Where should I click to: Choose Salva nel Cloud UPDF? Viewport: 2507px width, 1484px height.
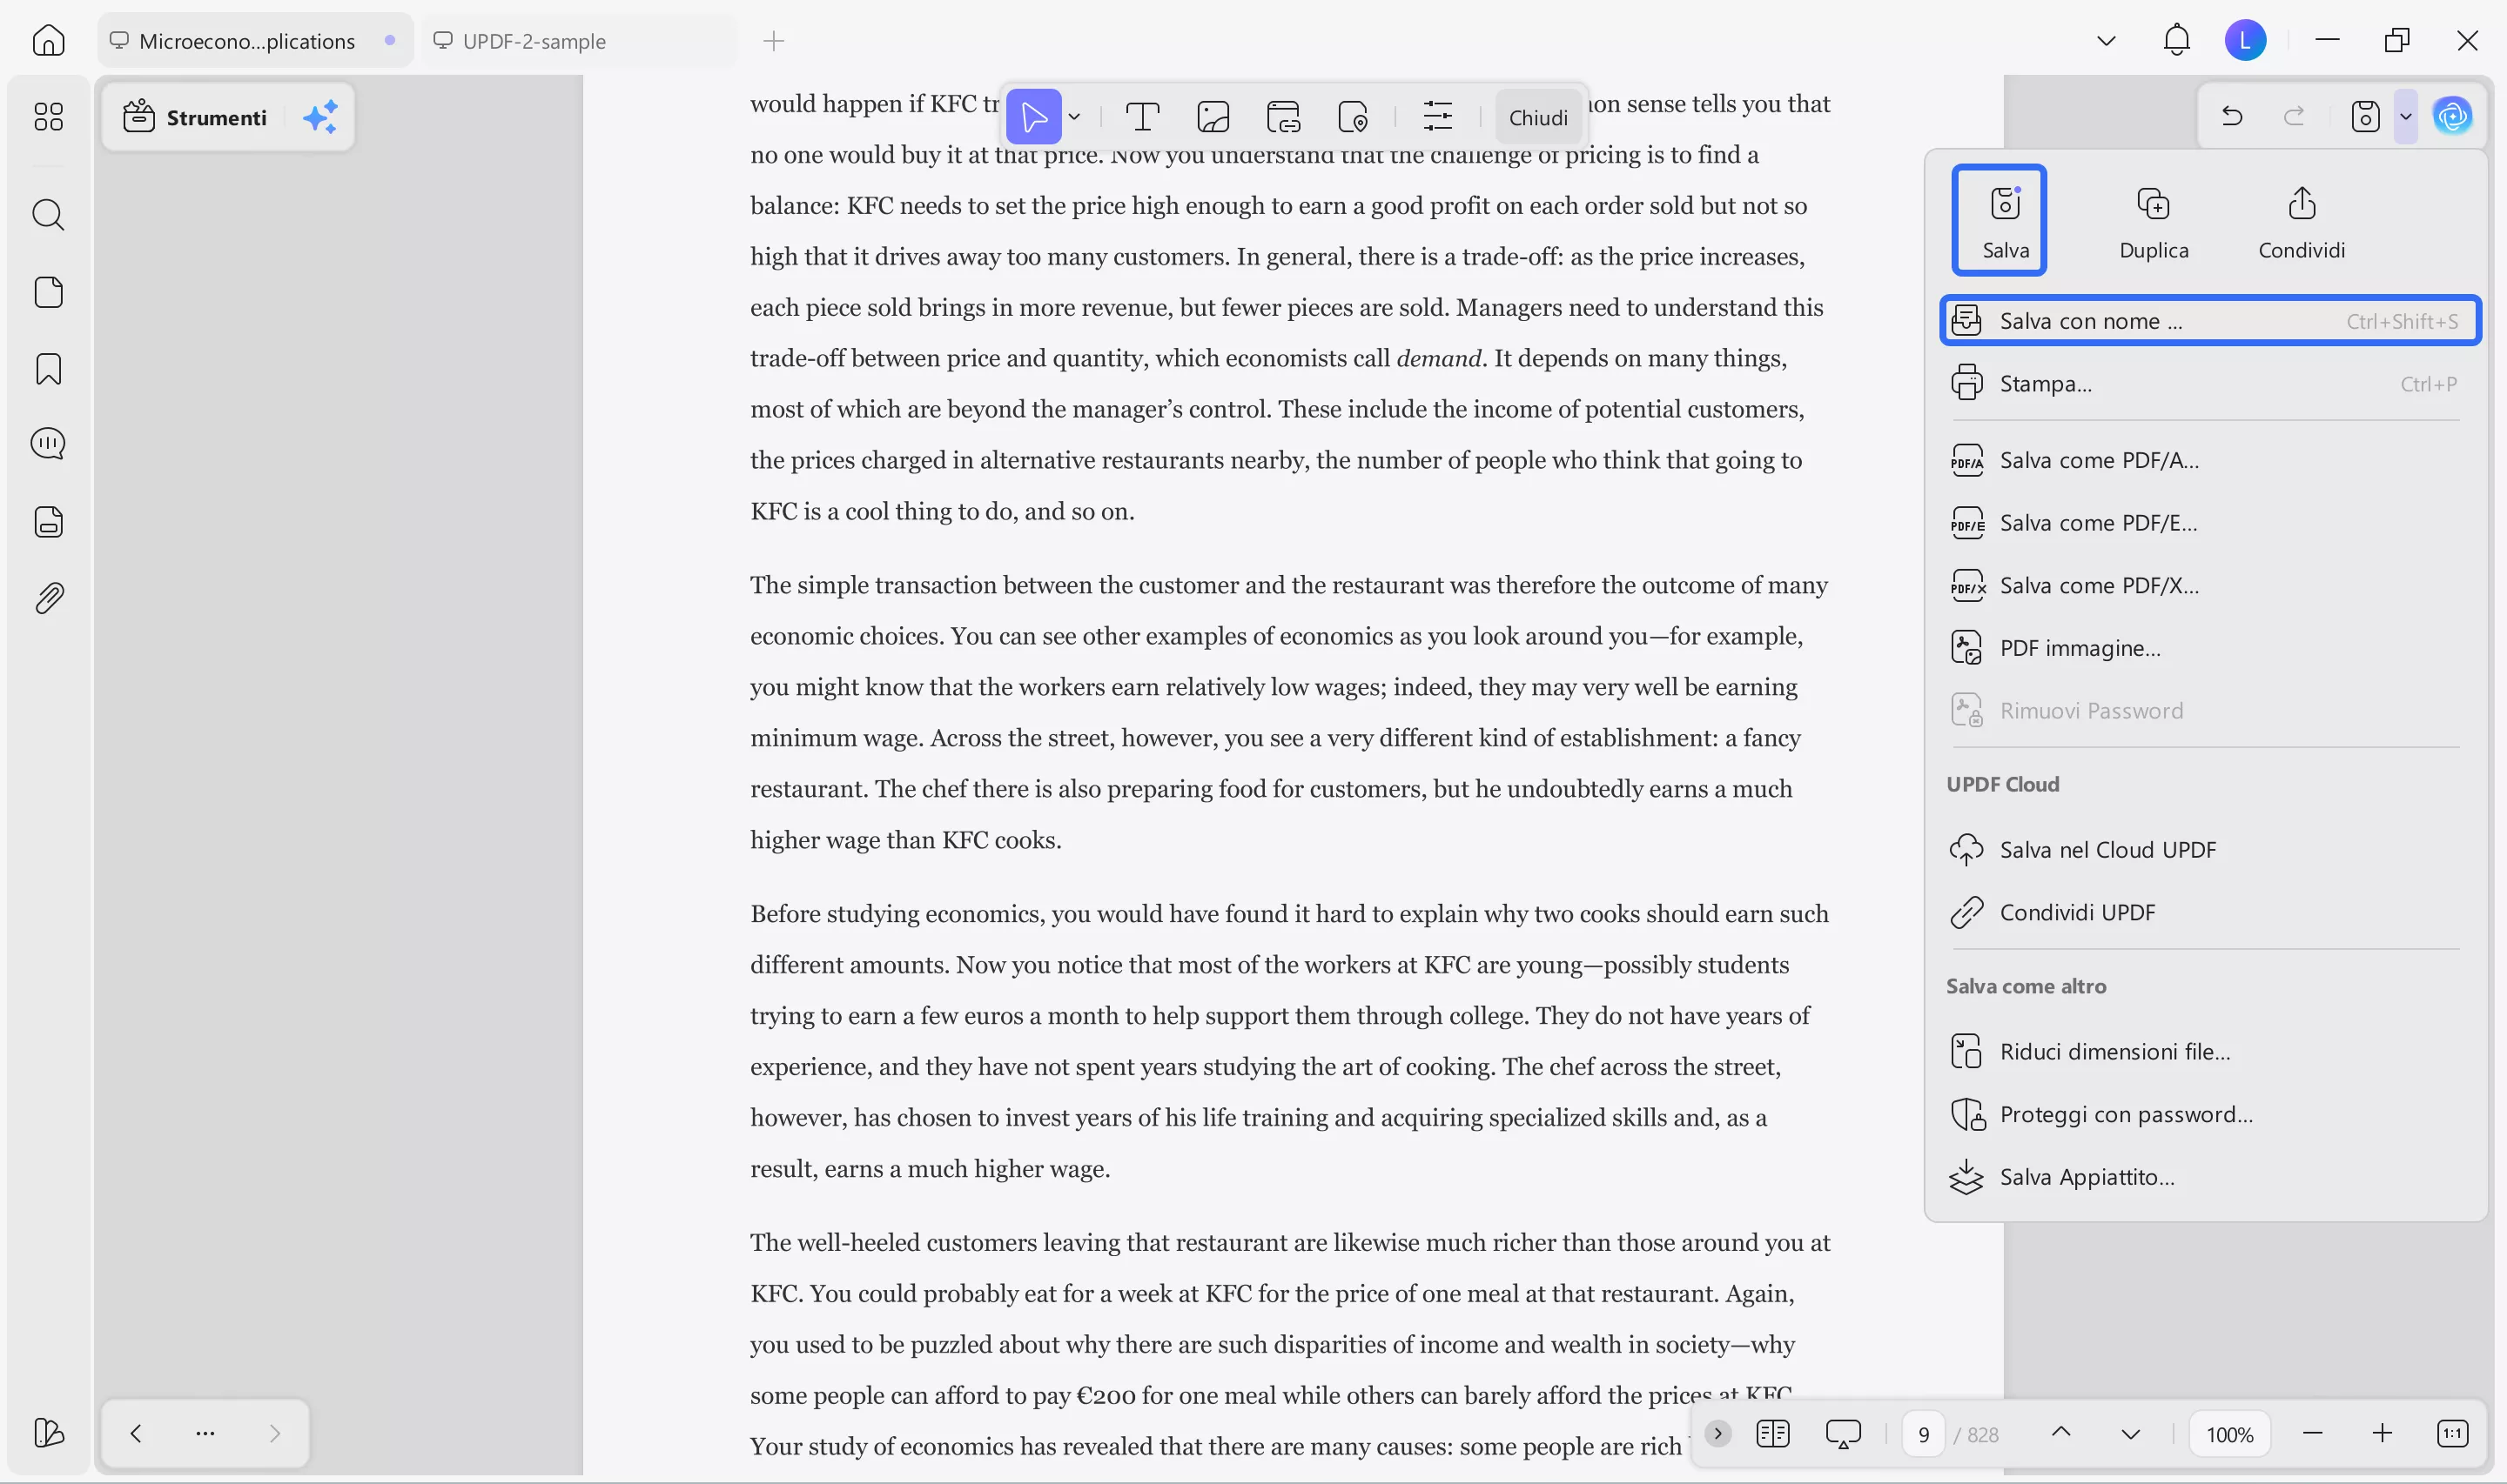click(2204, 849)
